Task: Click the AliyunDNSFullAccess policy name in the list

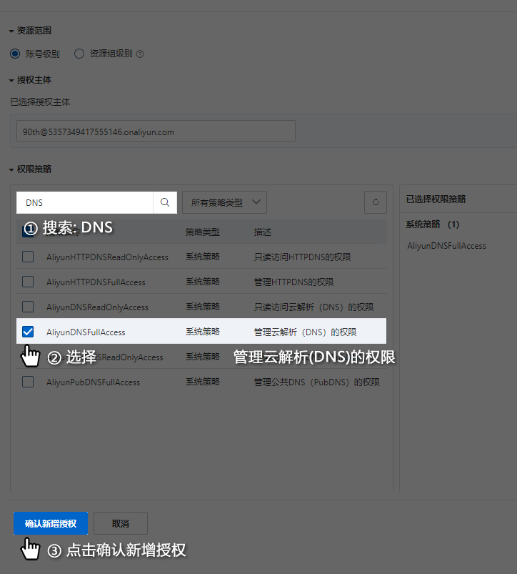Action: click(x=86, y=332)
